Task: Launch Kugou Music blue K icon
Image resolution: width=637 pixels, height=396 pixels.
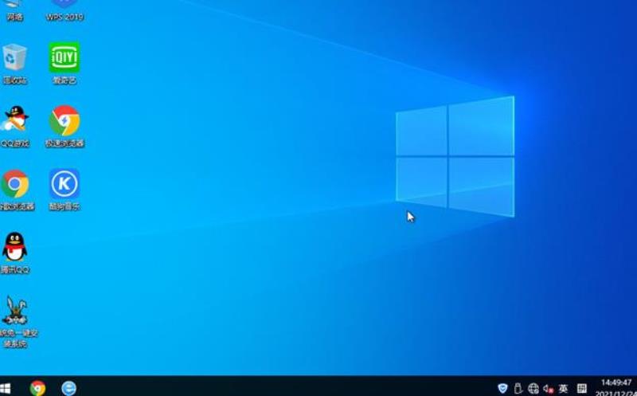Action: (x=64, y=184)
